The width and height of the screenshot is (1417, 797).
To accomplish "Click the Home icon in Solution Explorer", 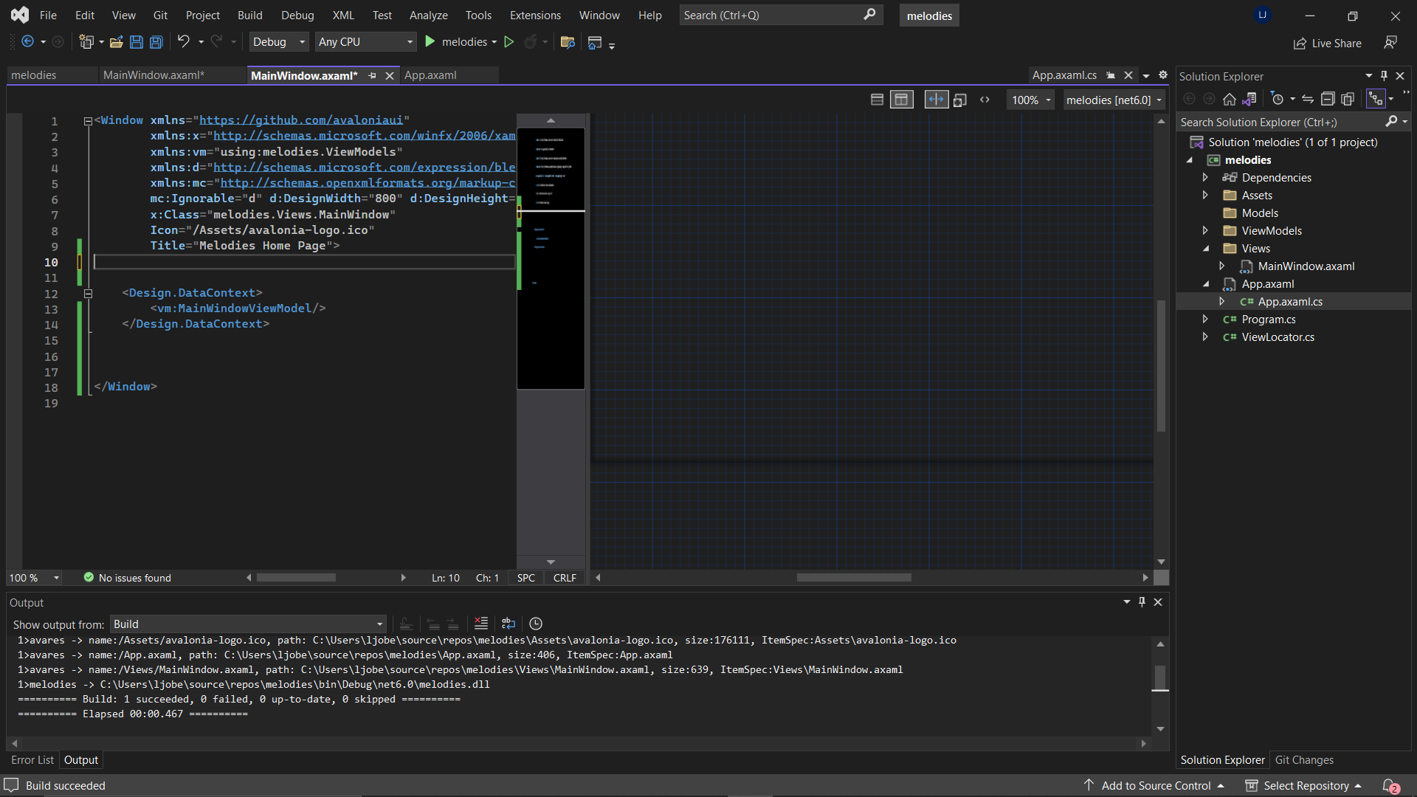I will (x=1230, y=99).
